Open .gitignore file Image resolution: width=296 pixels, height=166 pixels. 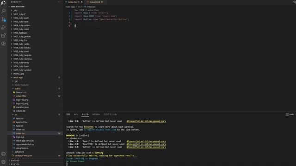click(19, 152)
